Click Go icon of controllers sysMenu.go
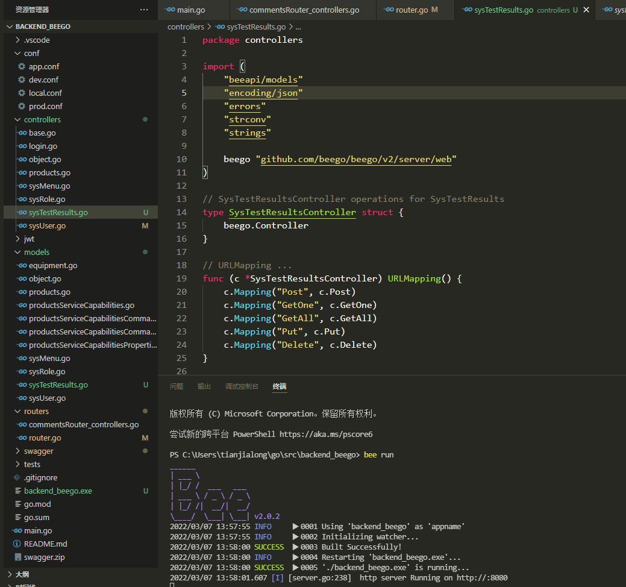The image size is (626, 587). click(x=22, y=186)
